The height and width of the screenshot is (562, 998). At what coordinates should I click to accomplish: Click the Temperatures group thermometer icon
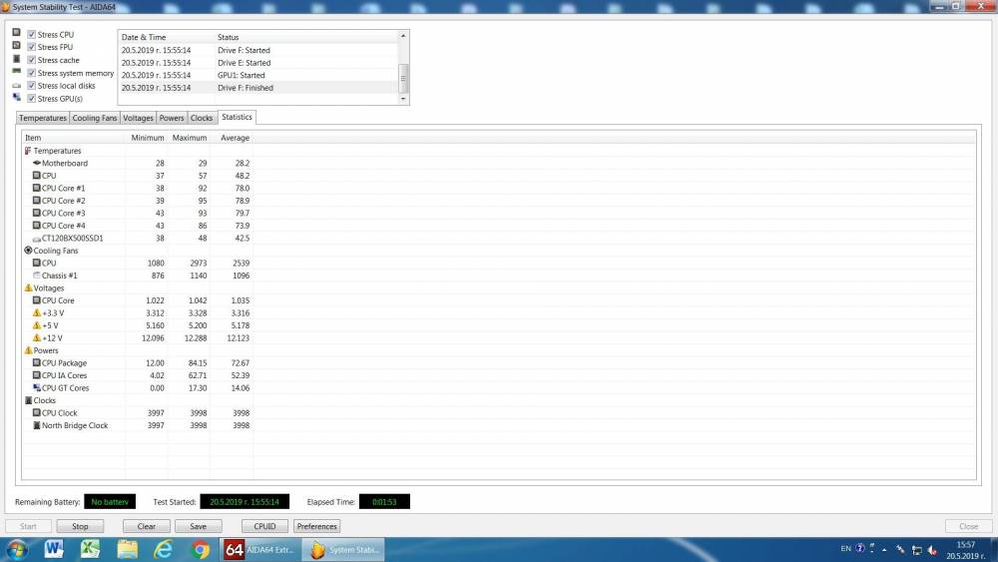tap(28, 151)
